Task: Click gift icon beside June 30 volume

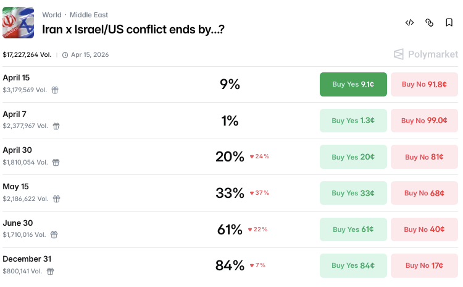Action: click(x=54, y=235)
